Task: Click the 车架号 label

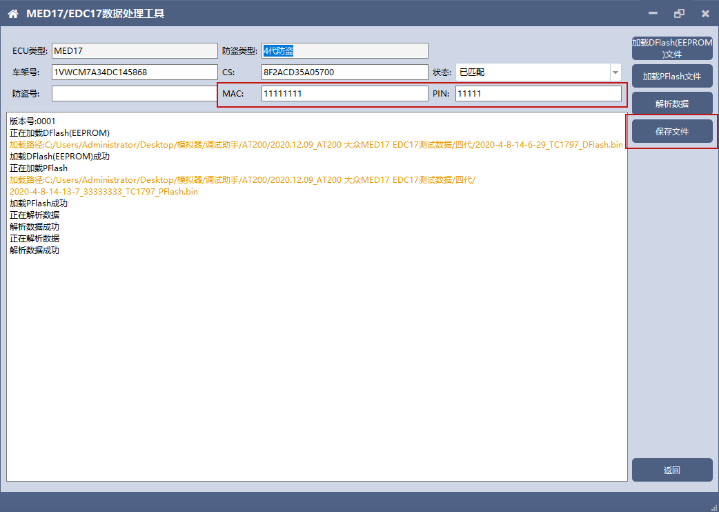Action: click(x=26, y=72)
